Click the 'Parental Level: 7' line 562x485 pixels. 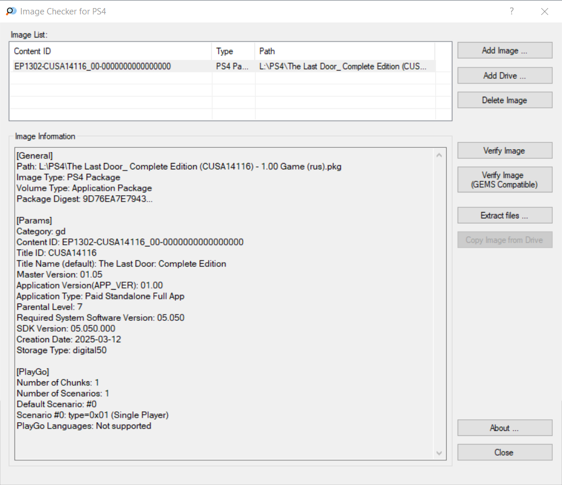50,307
